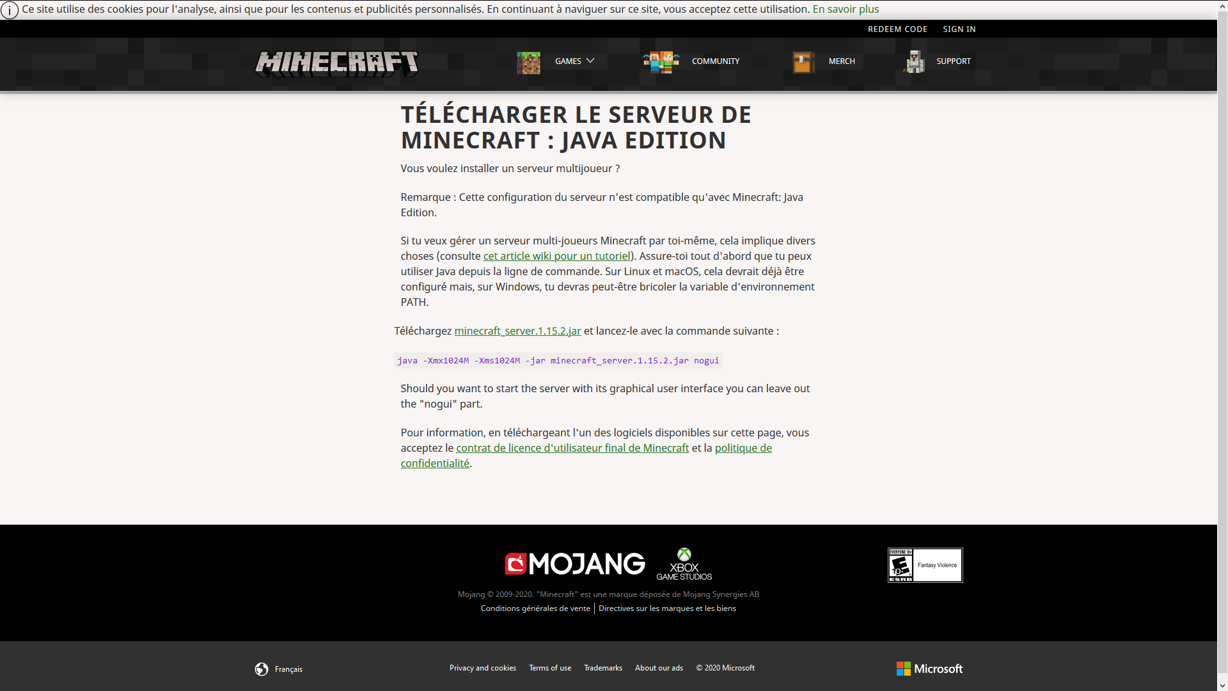
Task: Click the grass block Games icon
Action: coord(528,63)
